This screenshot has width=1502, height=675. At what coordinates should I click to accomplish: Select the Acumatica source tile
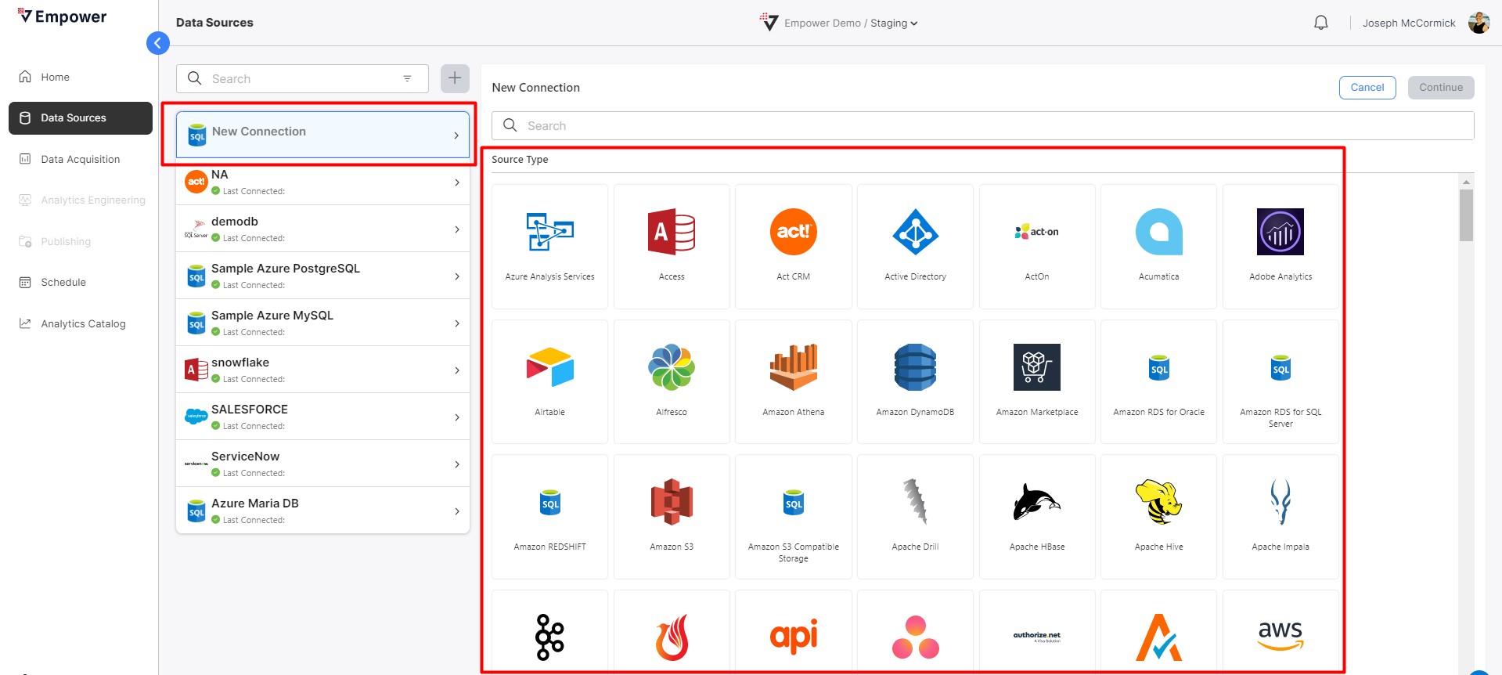[1158, 246]
